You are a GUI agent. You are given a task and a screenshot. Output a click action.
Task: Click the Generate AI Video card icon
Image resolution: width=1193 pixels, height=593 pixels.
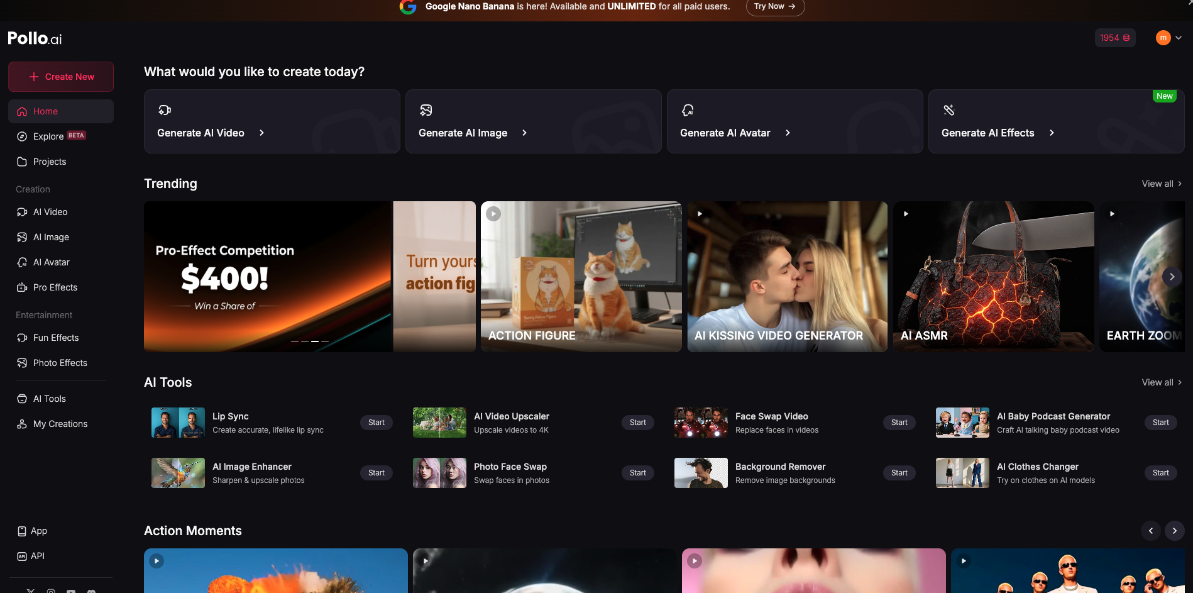click(165, 110)
